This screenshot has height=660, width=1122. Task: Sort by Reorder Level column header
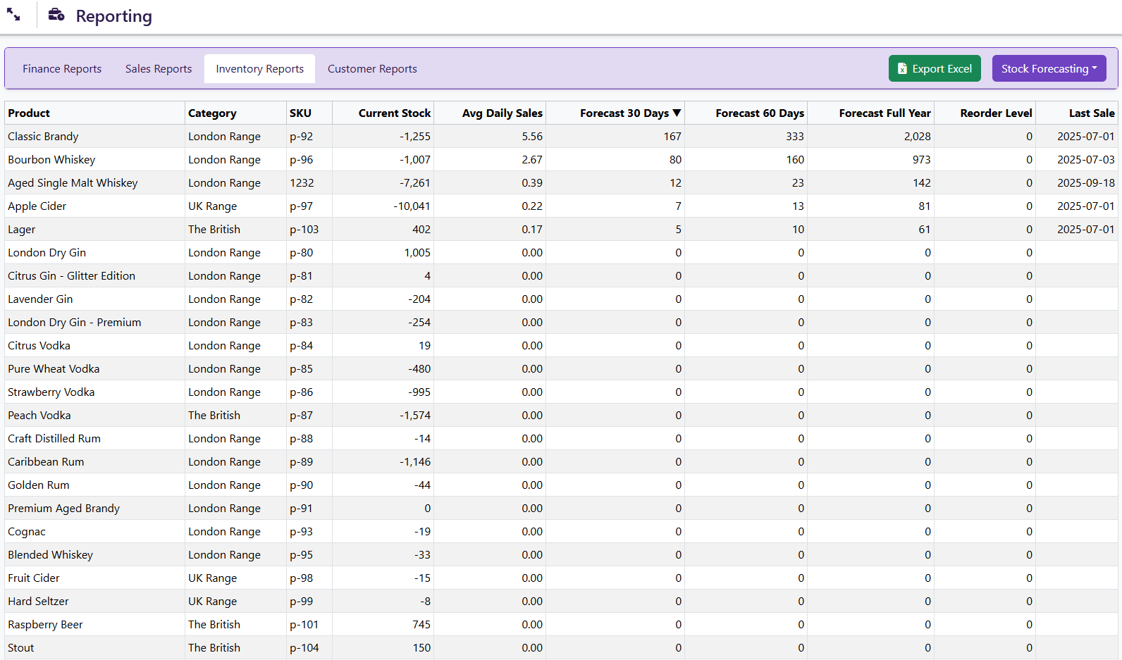tap(995, 113)
